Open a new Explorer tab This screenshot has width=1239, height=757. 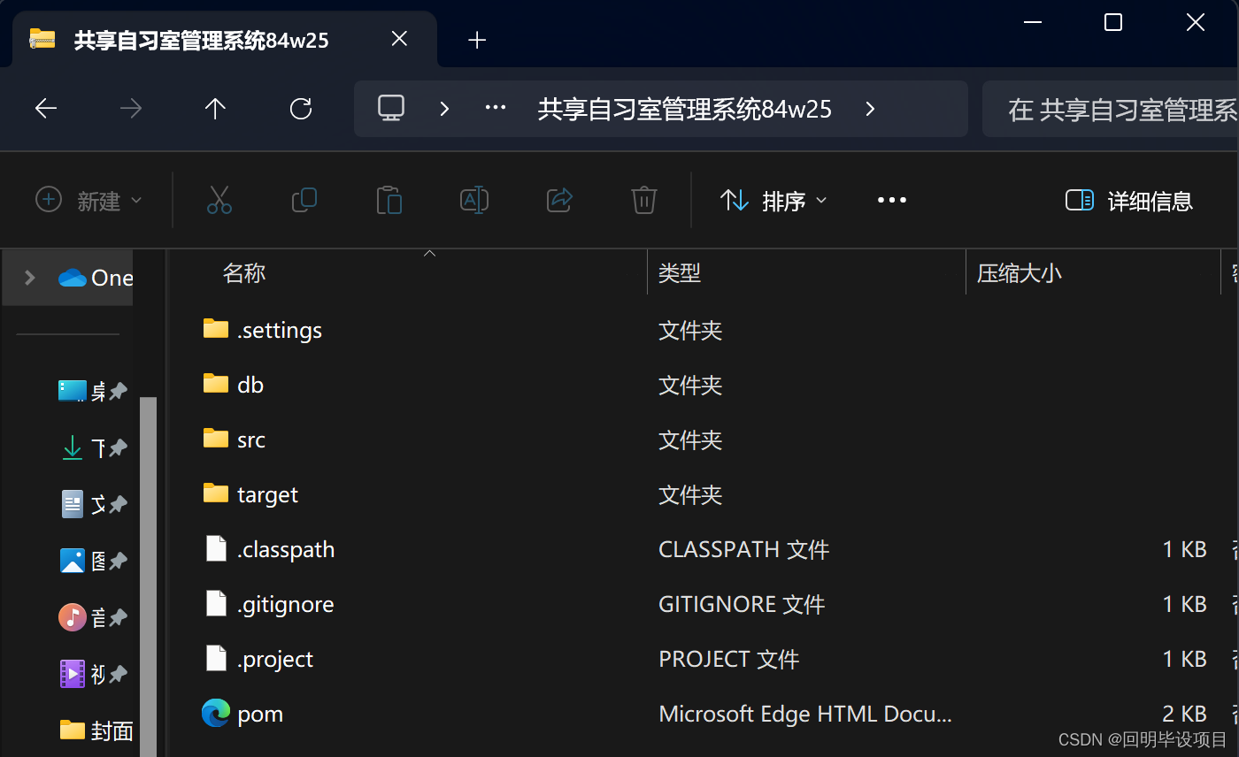[477, 39]
